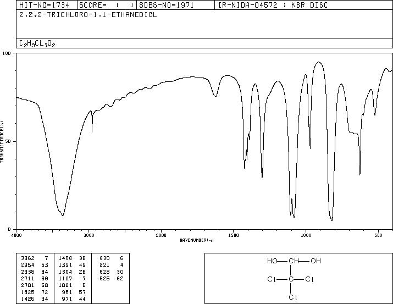Click the TRANSMITTANCE y-axis title

click(2, 141)
